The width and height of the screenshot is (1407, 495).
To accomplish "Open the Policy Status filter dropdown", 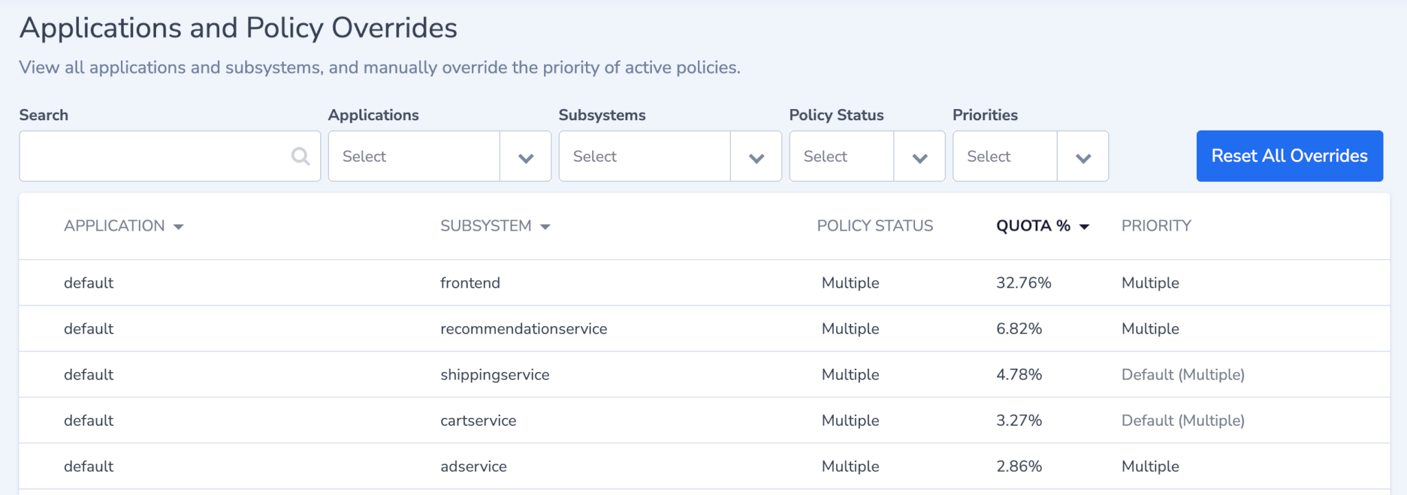I will [x=867, y=157].
